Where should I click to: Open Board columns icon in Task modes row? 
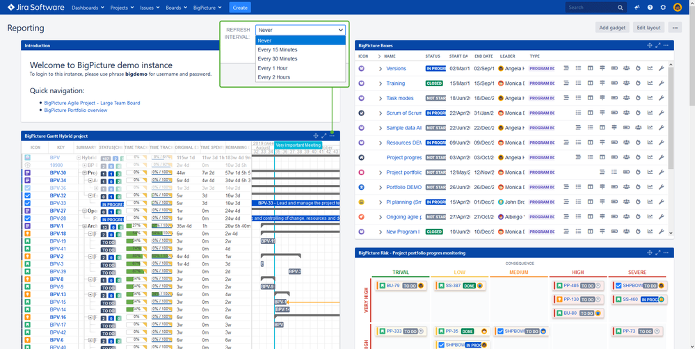click(590, 98)
